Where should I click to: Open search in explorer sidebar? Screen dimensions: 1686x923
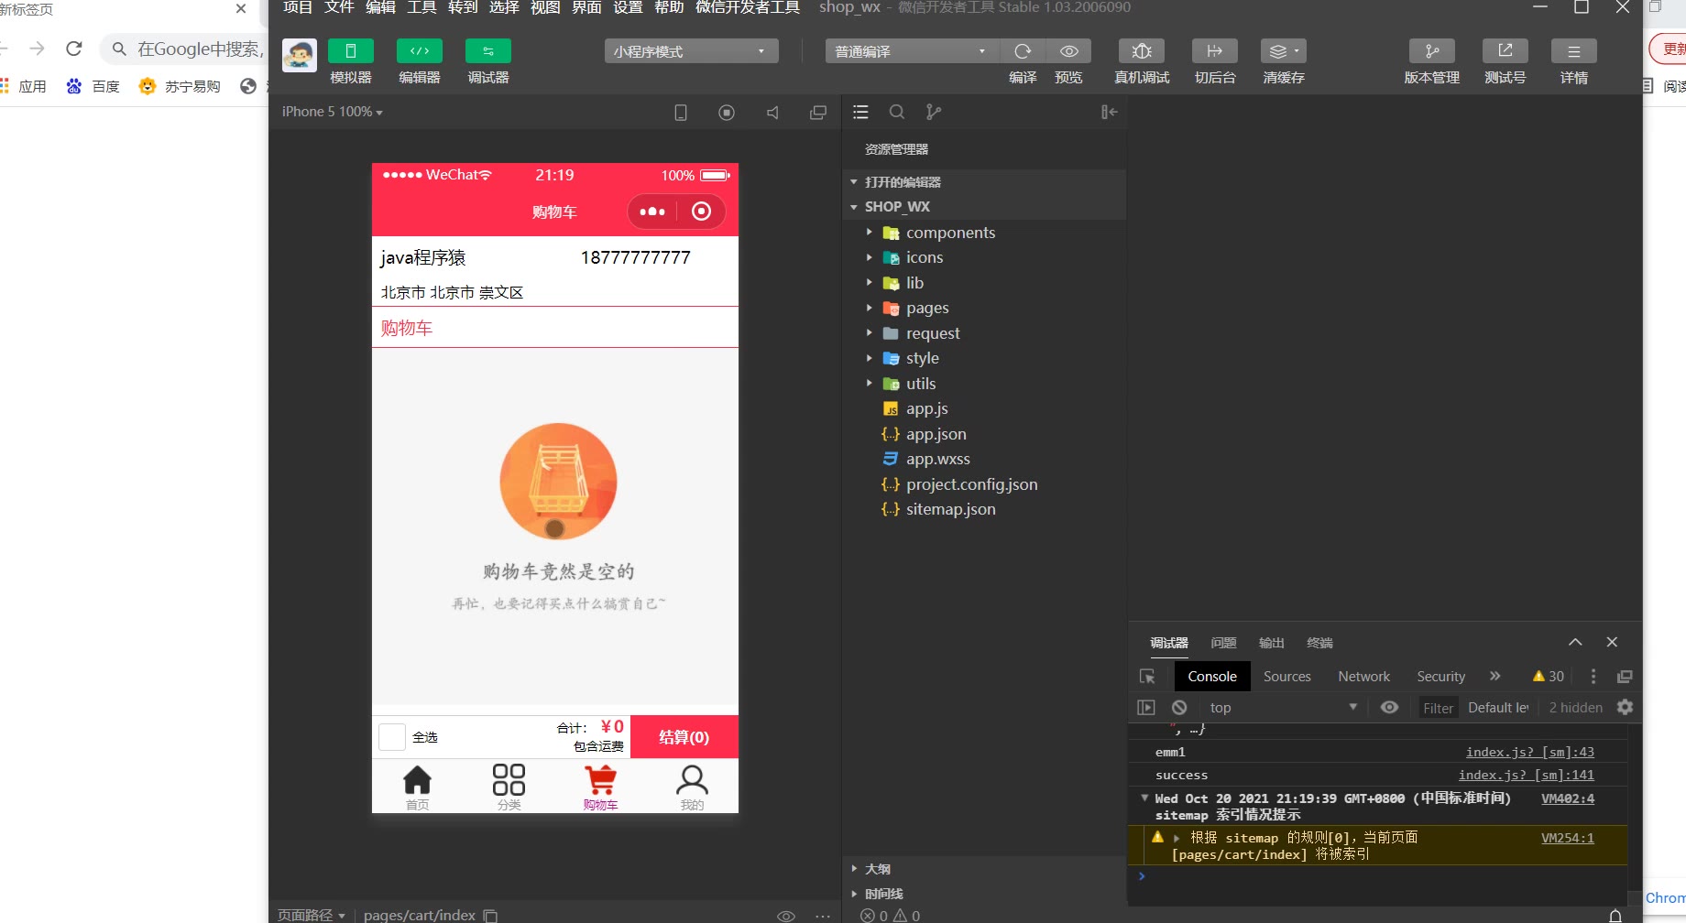897,112
